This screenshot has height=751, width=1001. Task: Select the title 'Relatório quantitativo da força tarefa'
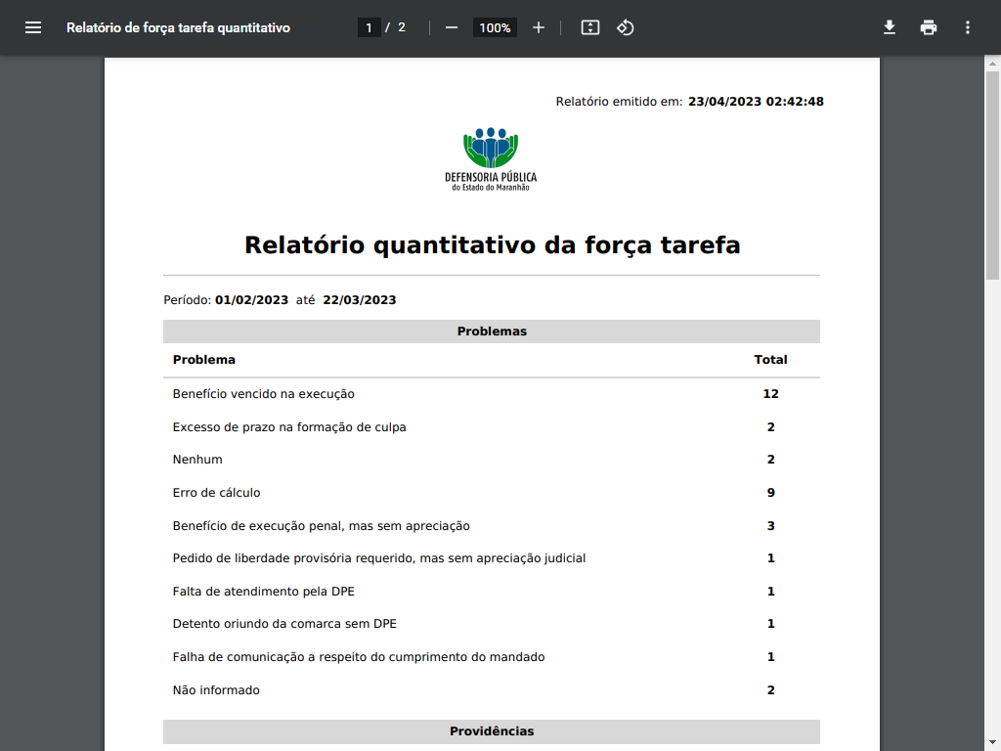click(493, 245)
